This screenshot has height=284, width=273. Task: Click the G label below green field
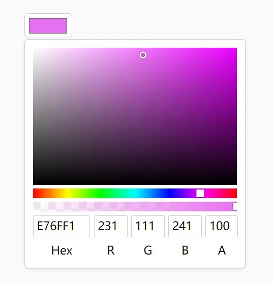click(x=148, y=250)
